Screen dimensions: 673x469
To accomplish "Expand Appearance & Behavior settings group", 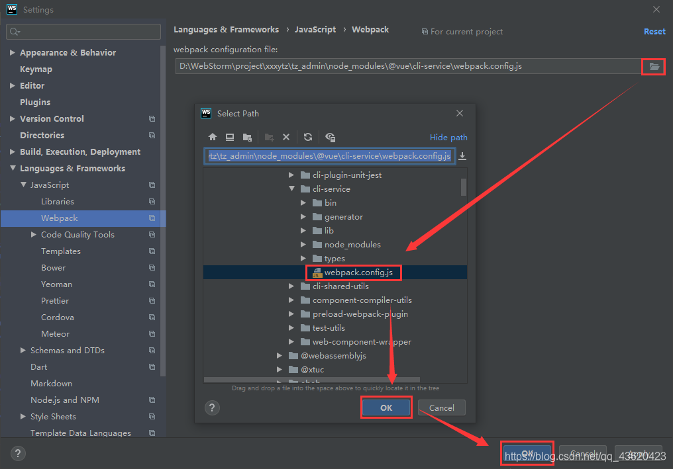I will (13, 52).
